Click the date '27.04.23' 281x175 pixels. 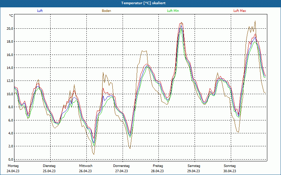pyautogui.click(x=122, y=171)
